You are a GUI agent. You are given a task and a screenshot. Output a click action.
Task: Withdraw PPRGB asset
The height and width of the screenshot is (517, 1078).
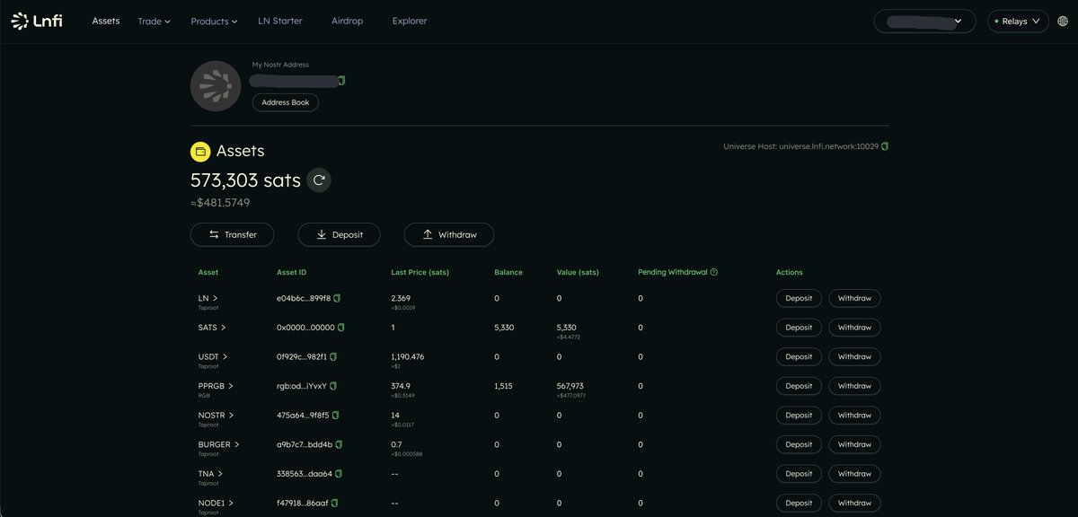854,386
